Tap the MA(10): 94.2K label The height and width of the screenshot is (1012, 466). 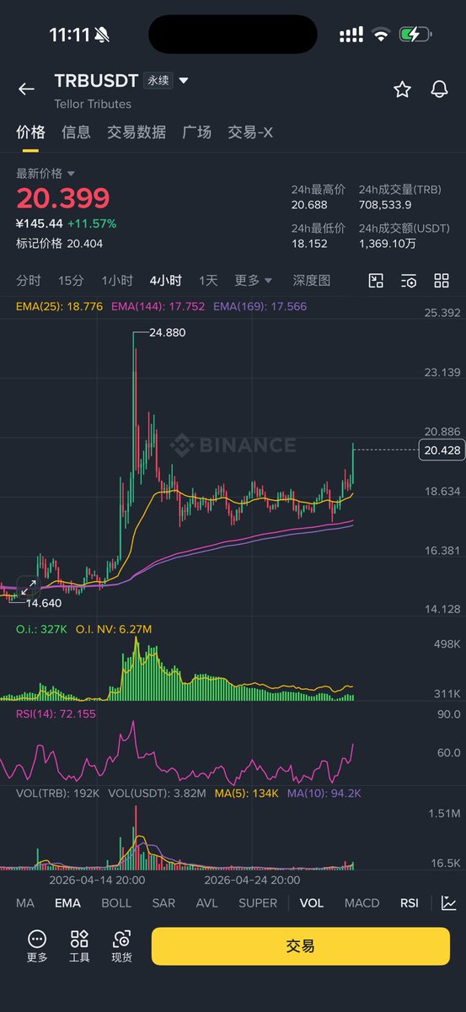click(x=324, y=794)
